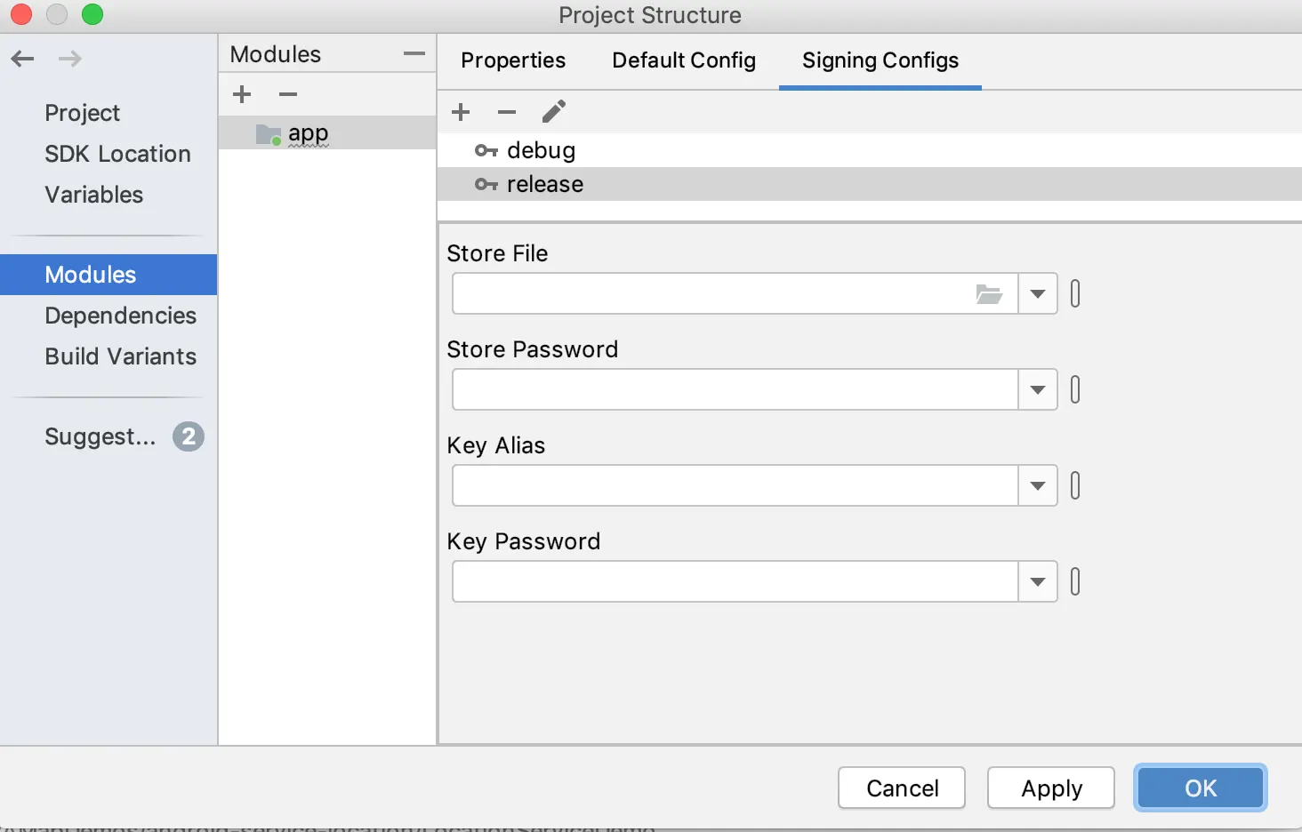Switch to the Properties tab
This screenshot has width=1302, height=832.
click(x=513, y=60)
